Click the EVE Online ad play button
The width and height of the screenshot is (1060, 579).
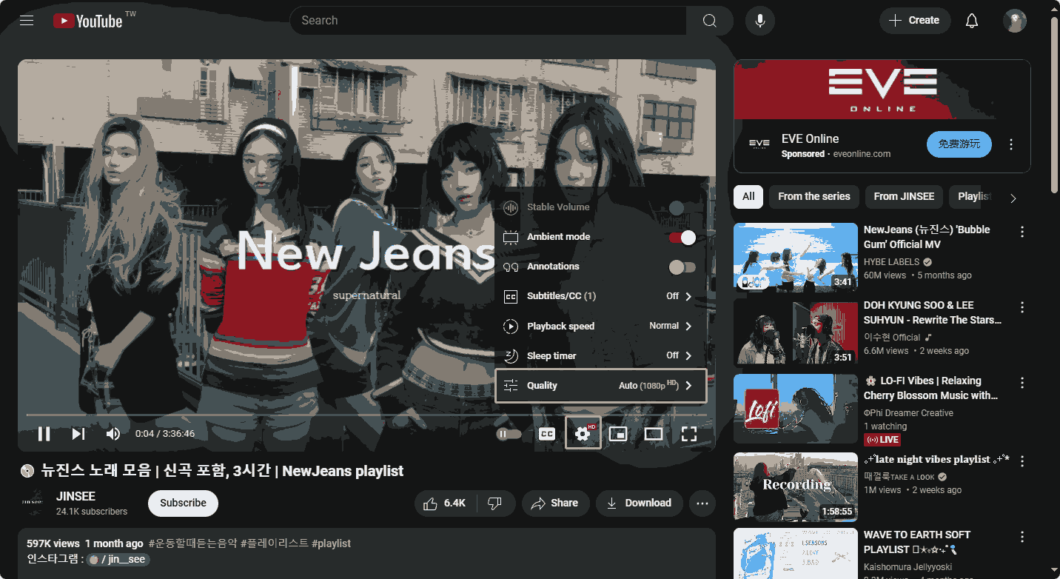point(959,144)
